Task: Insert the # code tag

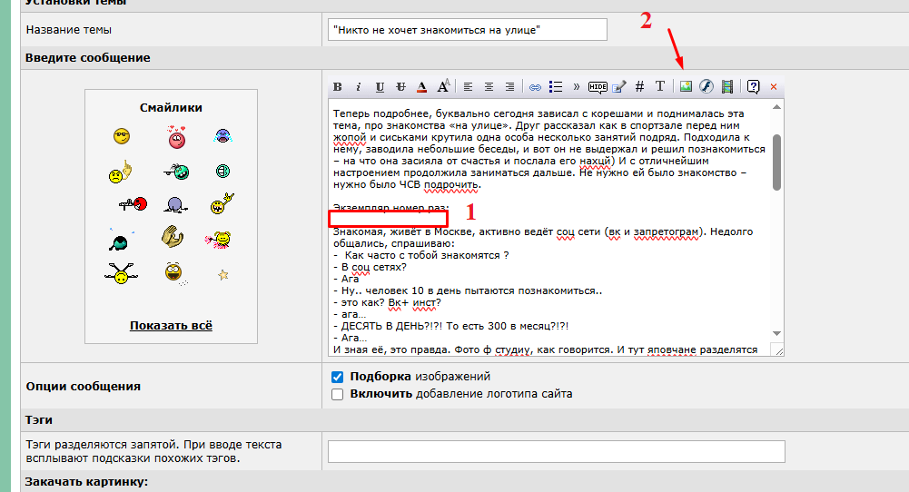Action: 639,87
